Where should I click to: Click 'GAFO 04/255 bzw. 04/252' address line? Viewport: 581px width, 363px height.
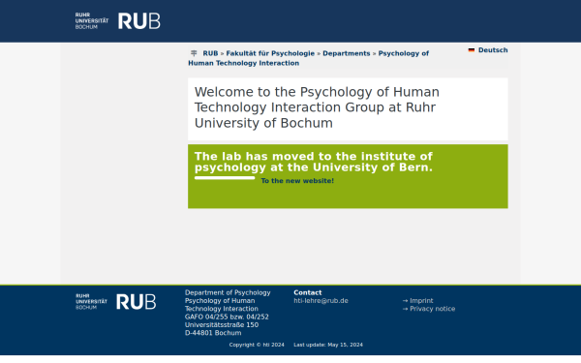[x=227, y=318]
